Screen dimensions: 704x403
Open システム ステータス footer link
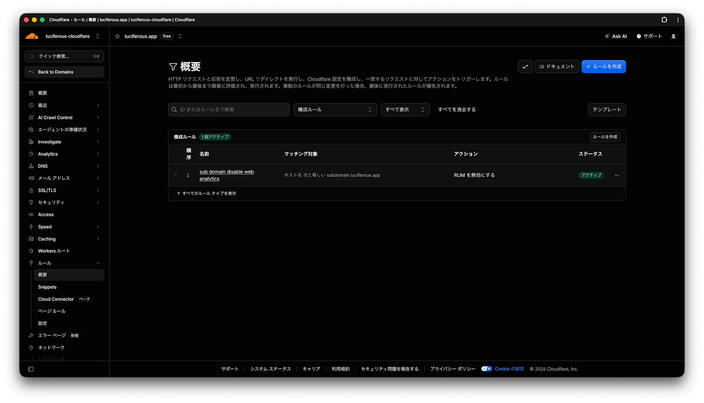coord(271,369)
